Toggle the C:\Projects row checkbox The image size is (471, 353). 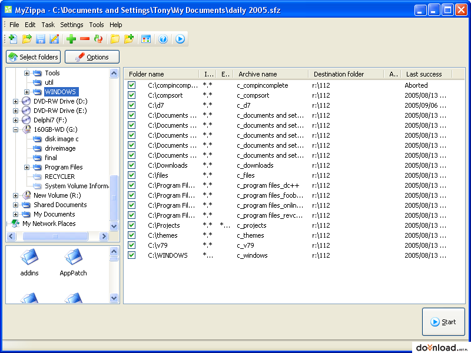[131, 225]
